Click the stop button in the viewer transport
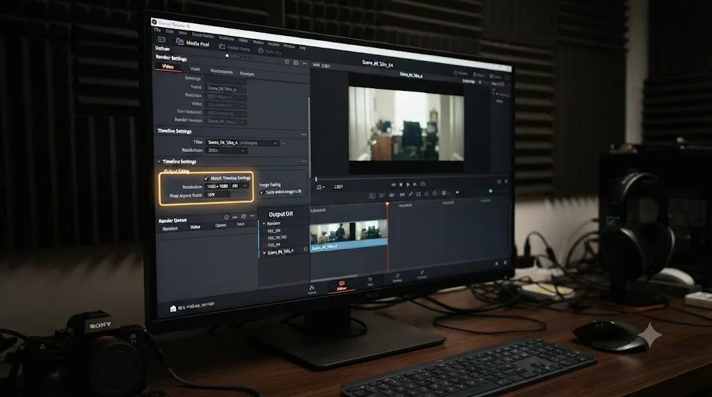Screen dimensions: 712x397 (401, 185)
